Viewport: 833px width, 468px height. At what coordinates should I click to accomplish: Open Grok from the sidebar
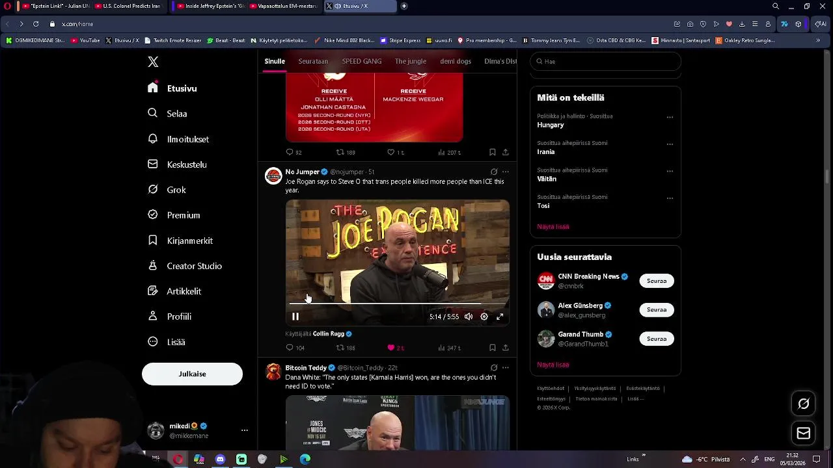pos(167,190)
